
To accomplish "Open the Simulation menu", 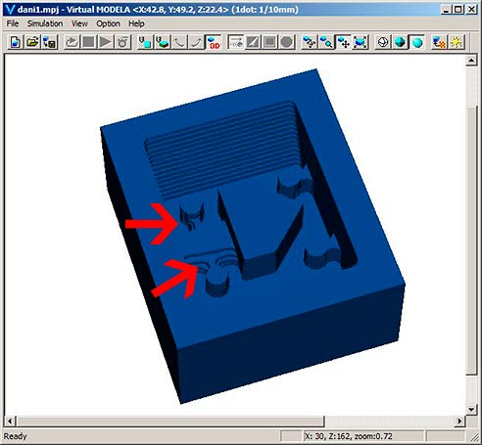I will (45, 23).
